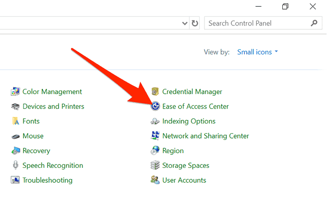Click the Search Control Panel input field

(257, 23)
